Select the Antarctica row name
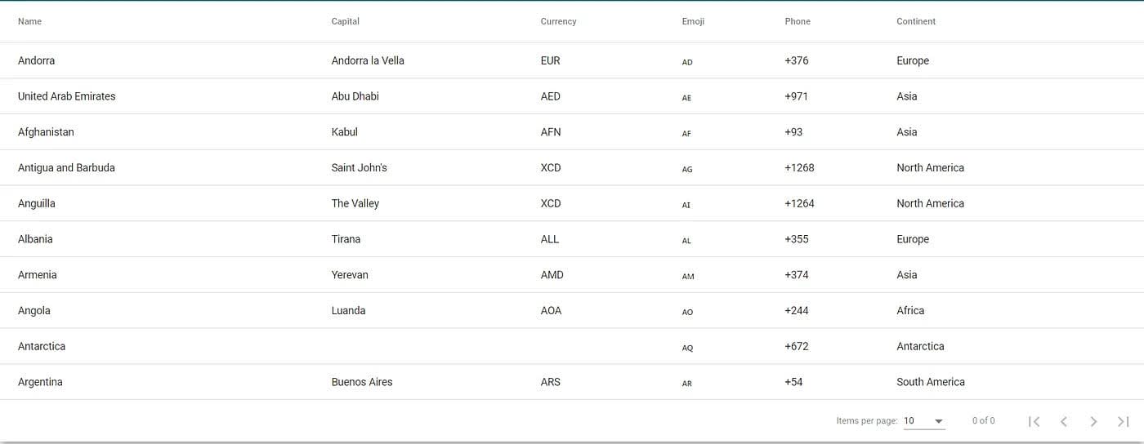 [42, 346]
